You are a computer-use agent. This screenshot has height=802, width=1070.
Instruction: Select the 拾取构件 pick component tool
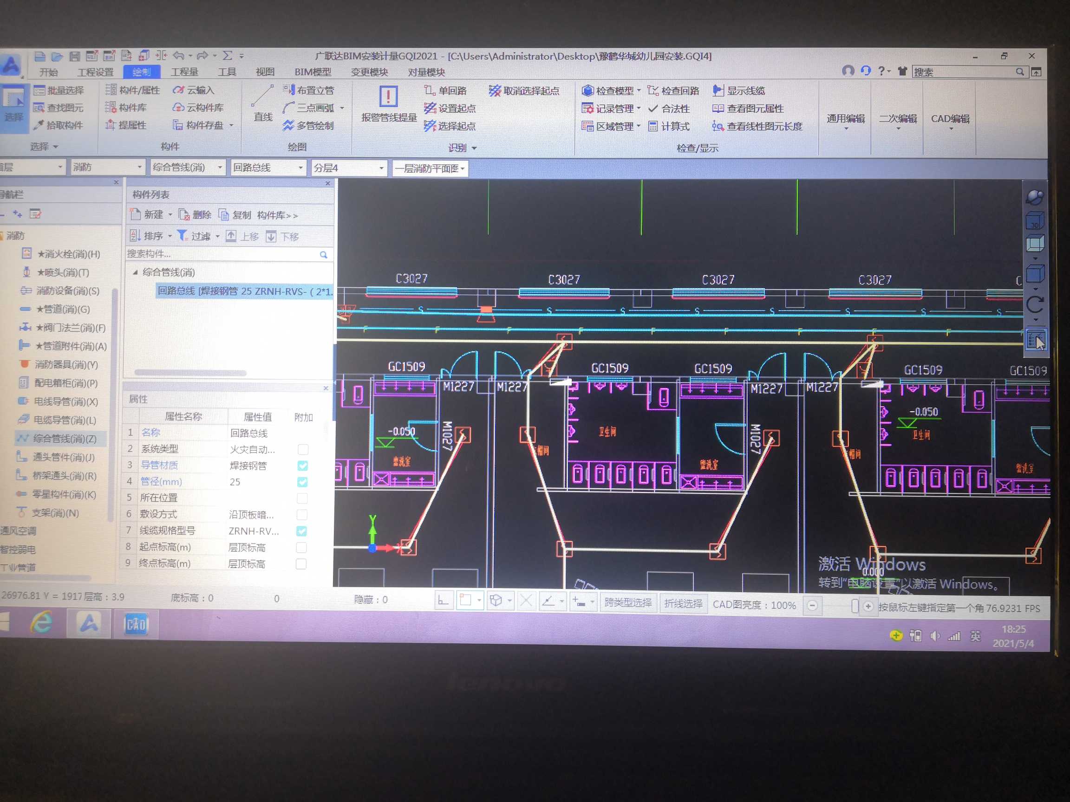59,125
